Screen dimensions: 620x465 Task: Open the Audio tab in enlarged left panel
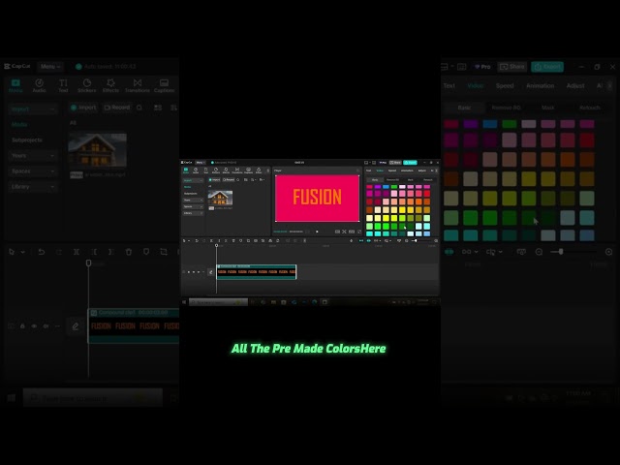tap(39, 85)
